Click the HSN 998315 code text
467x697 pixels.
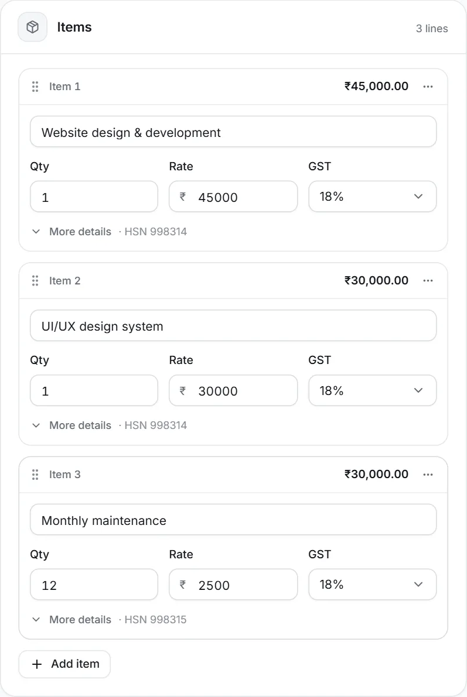[155, 620]
